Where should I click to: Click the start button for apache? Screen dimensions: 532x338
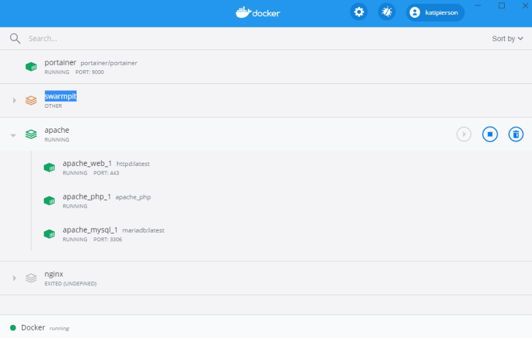tap(464, 134)
